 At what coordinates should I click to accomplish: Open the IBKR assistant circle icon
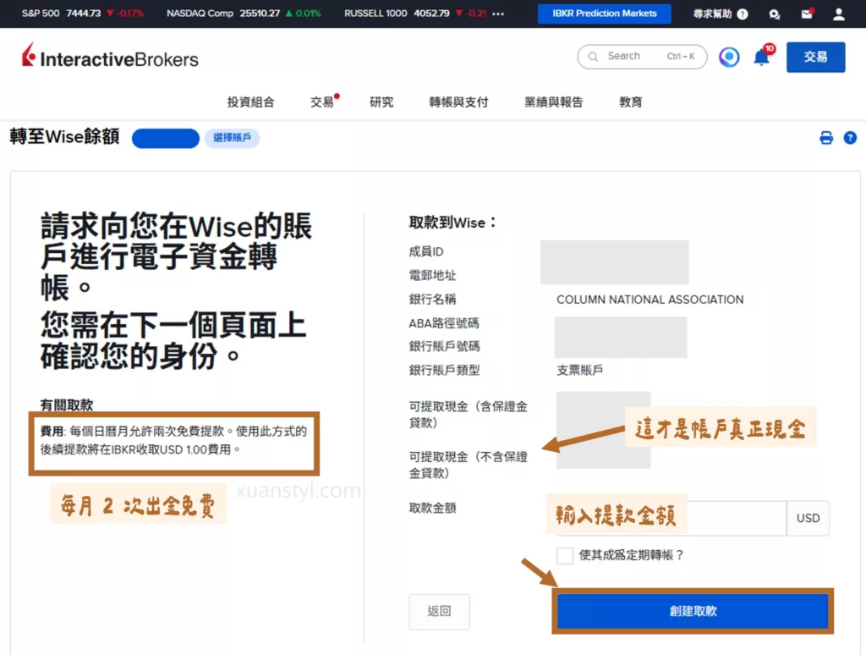(729, 57)
